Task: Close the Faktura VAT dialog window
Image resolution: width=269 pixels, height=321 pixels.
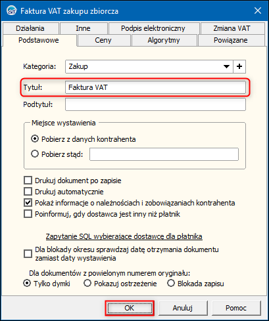Action: point(257,11)
